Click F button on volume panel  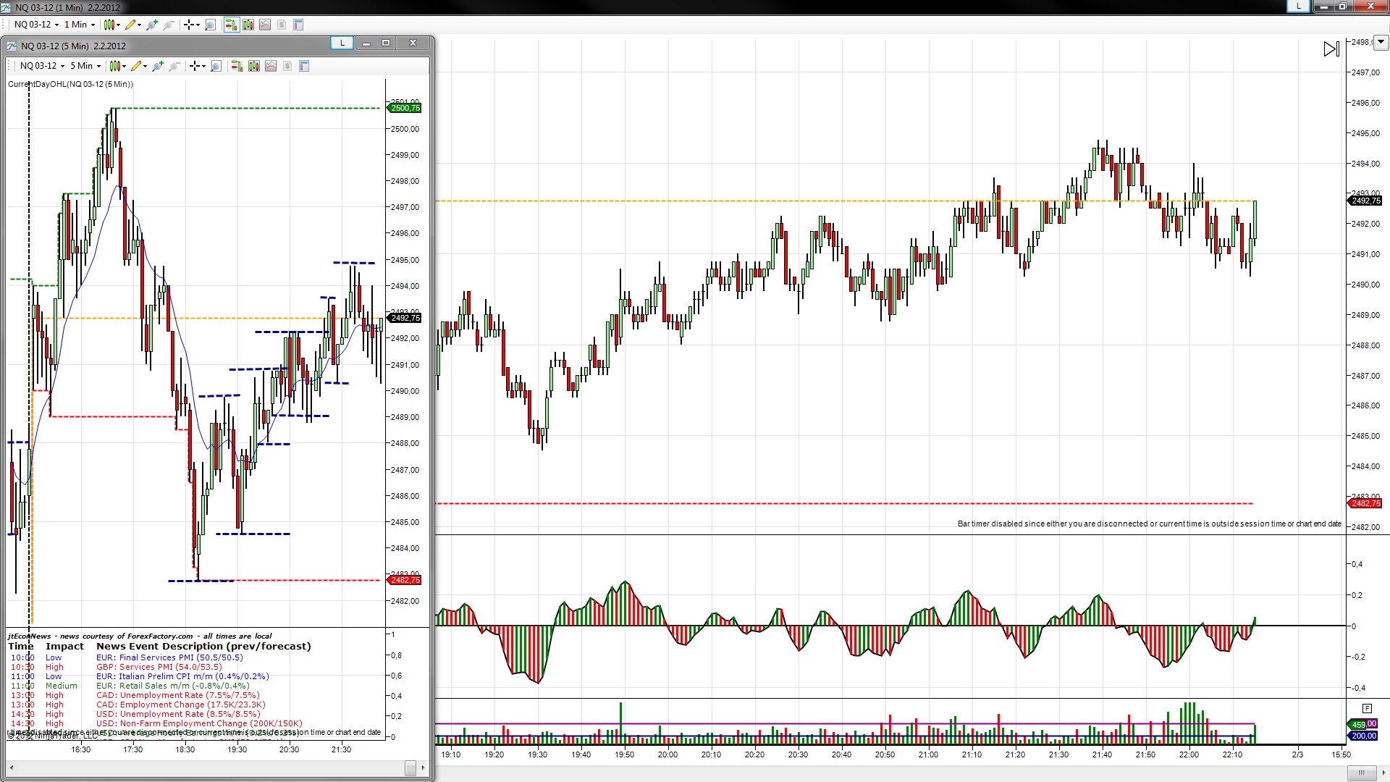pyautogui.click(x=1367, y=708)
